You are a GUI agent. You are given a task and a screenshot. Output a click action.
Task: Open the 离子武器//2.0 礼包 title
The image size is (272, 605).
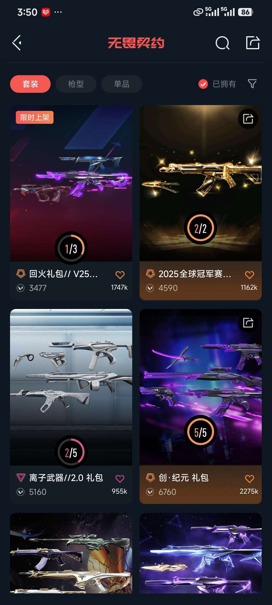pyautogui.click(x=66, y=478)
